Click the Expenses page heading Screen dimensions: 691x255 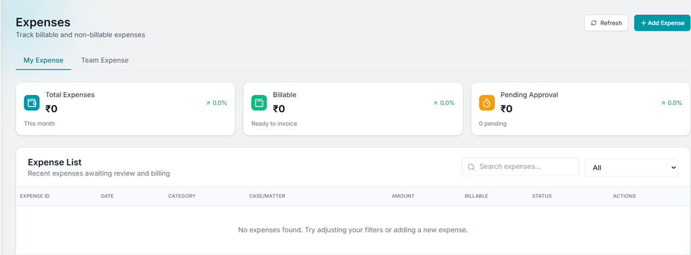[43, 23]
